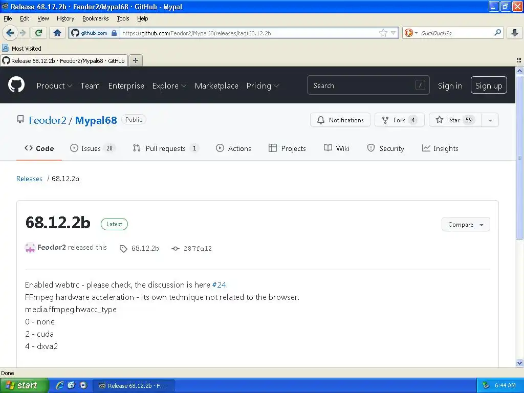Fork the repository
This screenshot has width=524, height=393.
pyautogui.click(x=399, y=120)
